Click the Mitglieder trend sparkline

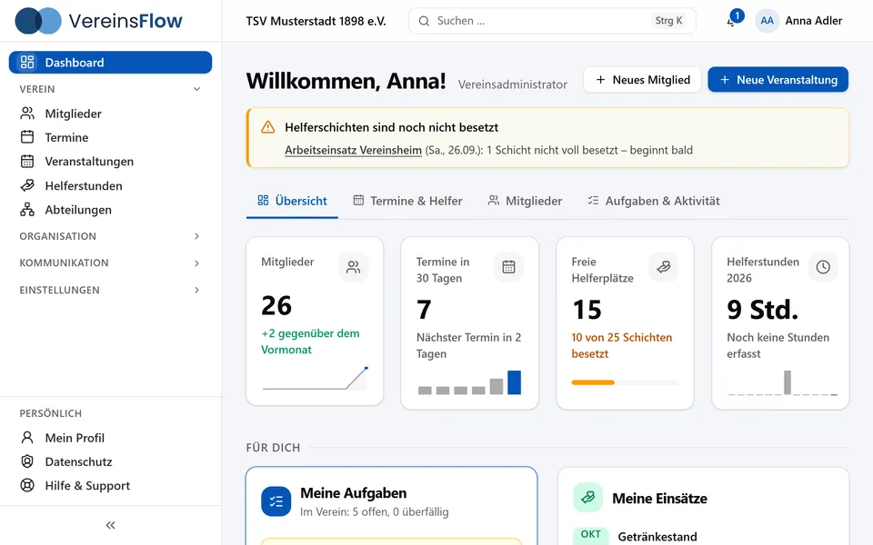[x=315, y=378]
